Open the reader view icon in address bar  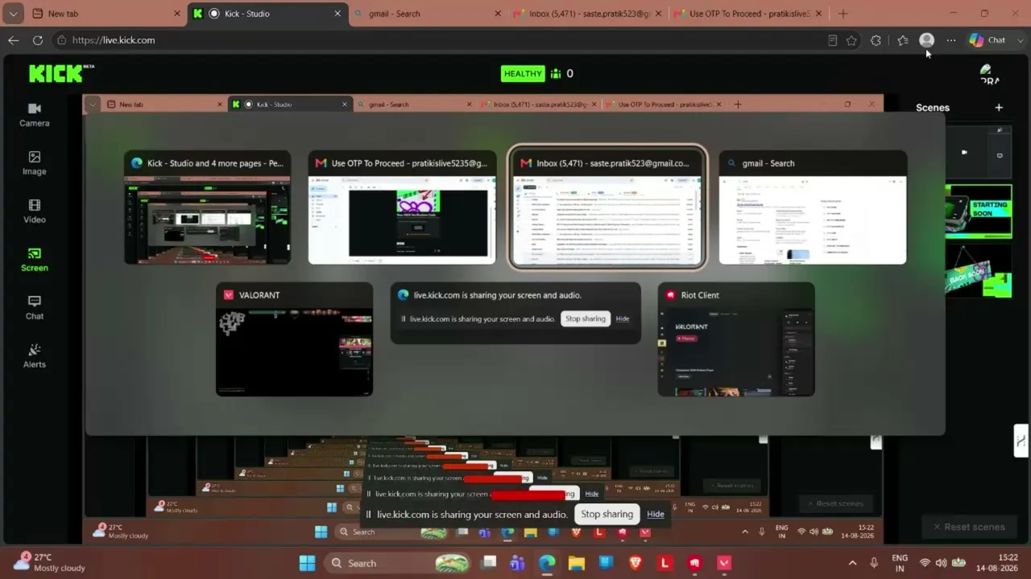coord(832,40)
